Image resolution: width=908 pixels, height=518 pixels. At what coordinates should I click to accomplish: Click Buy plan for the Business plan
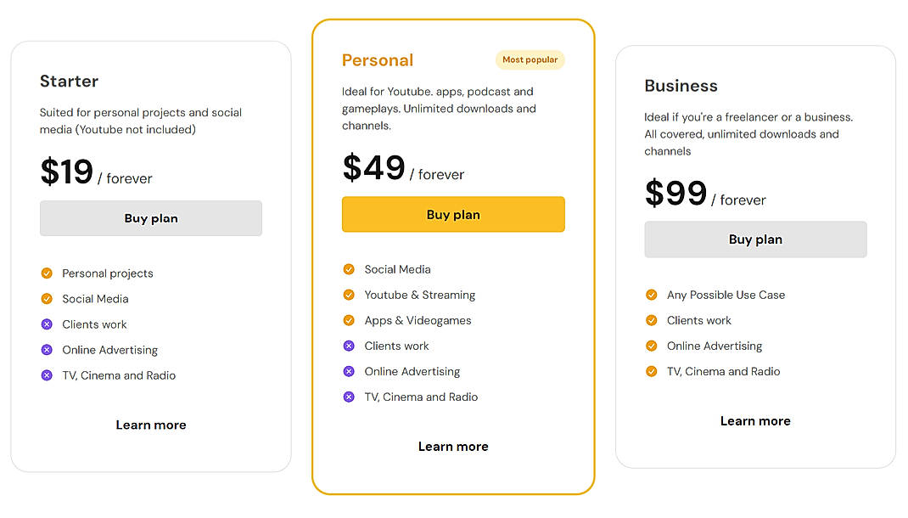(755, 239)
